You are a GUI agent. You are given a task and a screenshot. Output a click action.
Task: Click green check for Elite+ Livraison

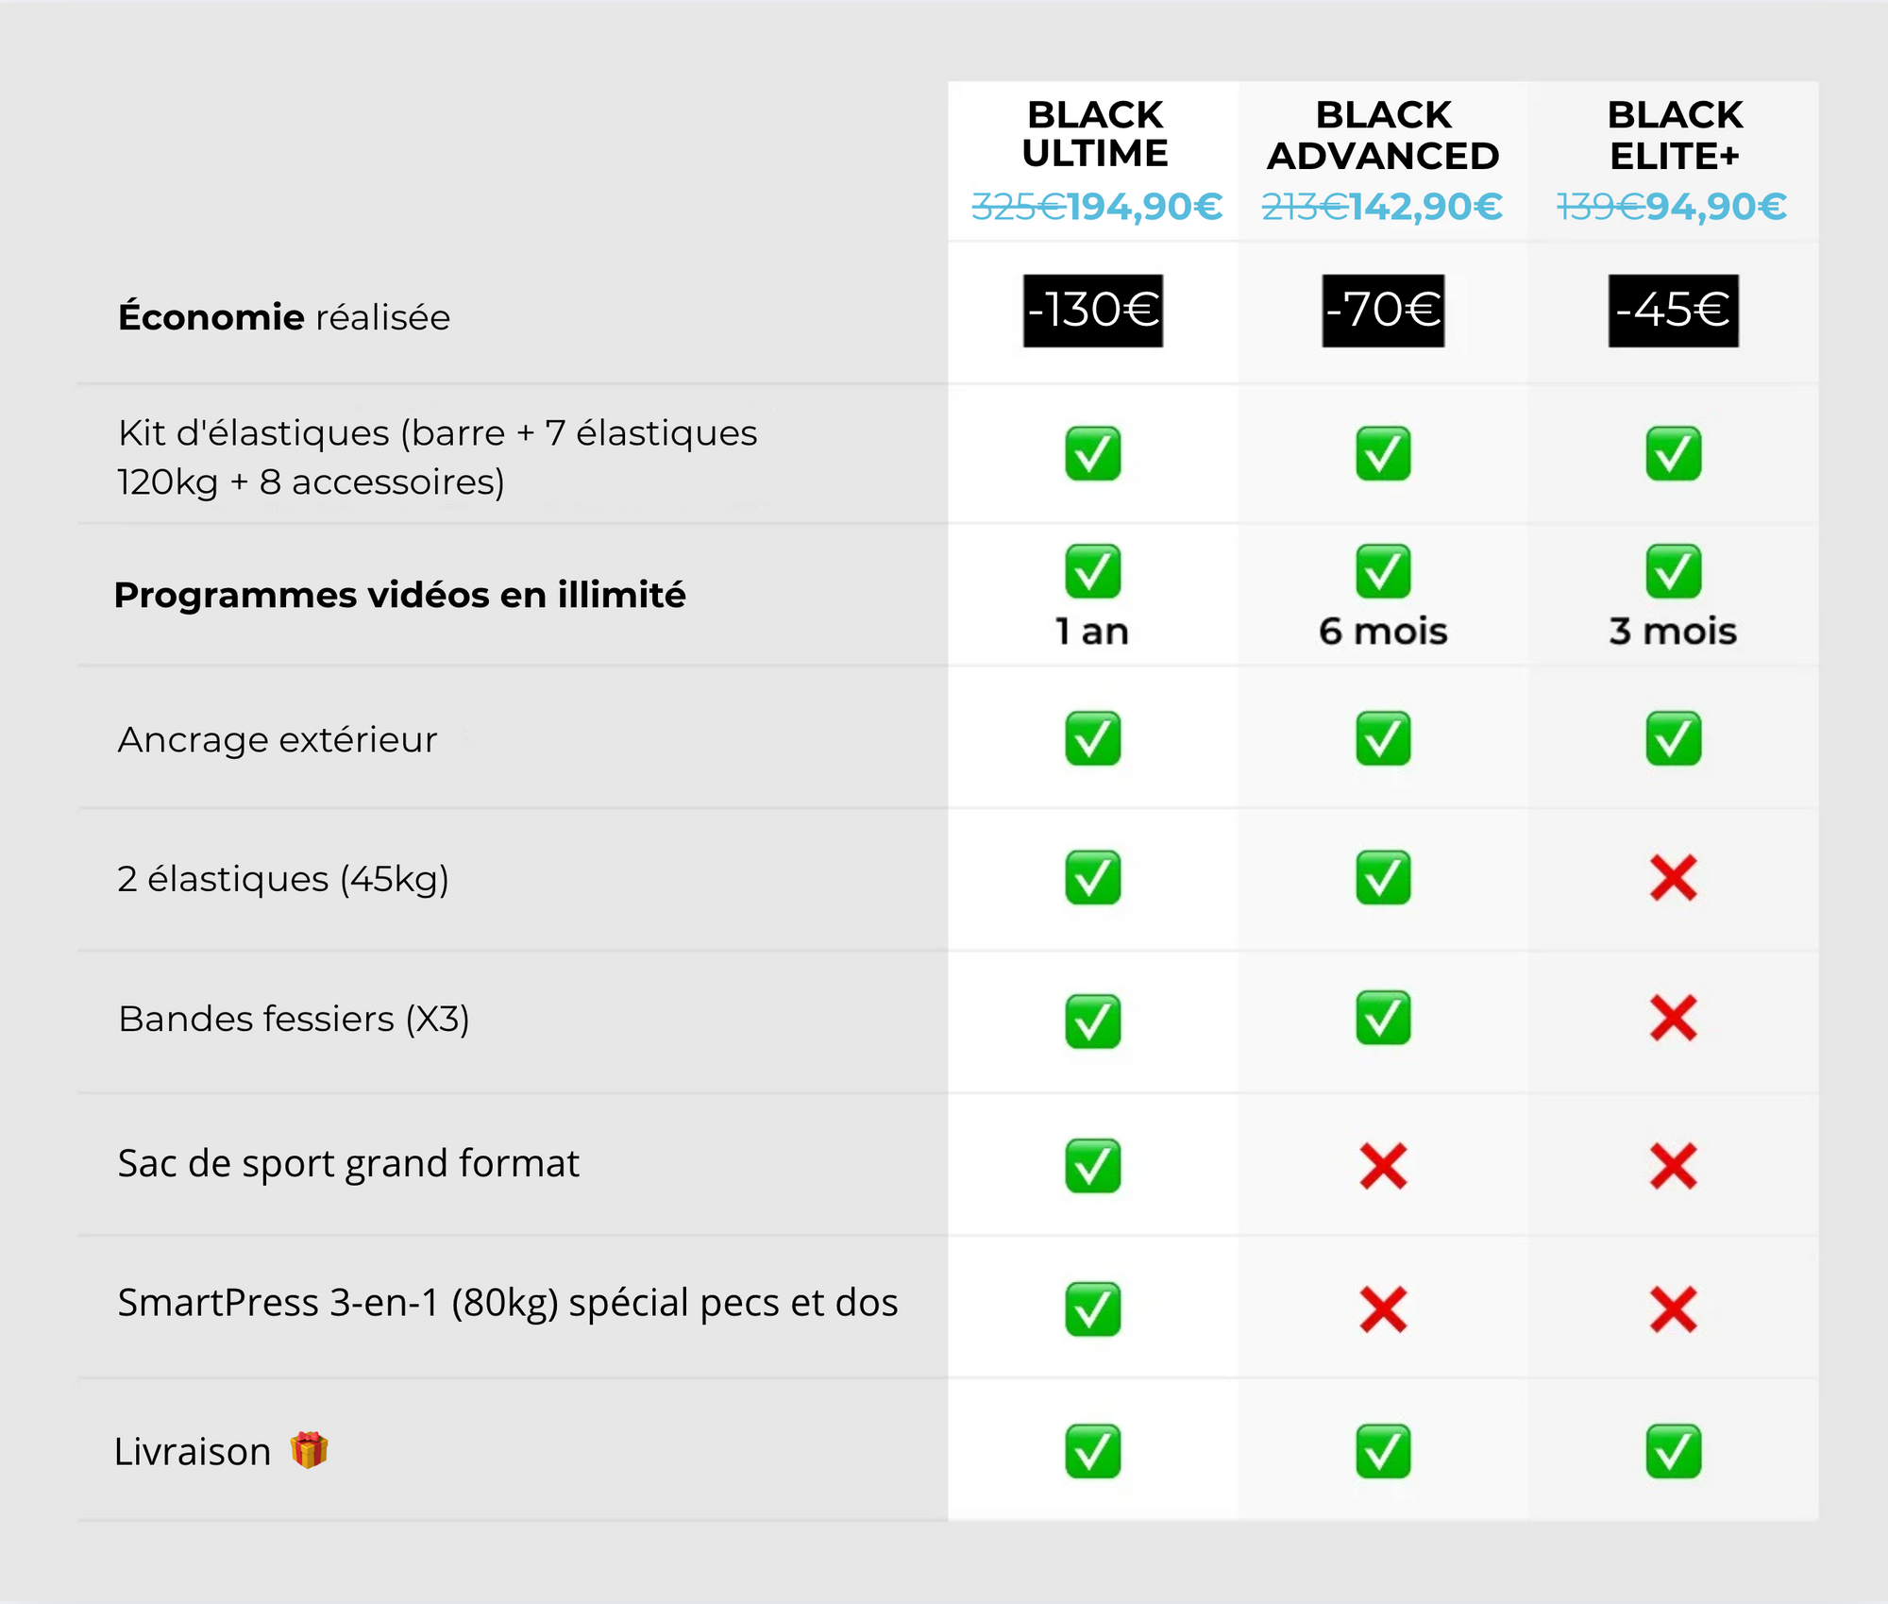click(1673, 1451)
